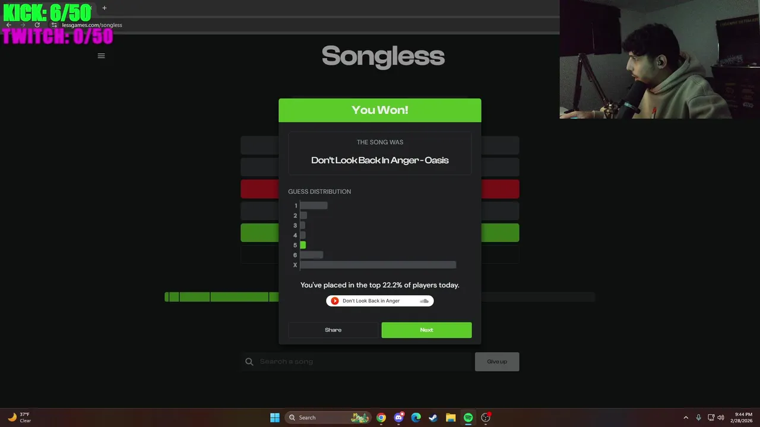Open the volume tray icon

[721, 418]
